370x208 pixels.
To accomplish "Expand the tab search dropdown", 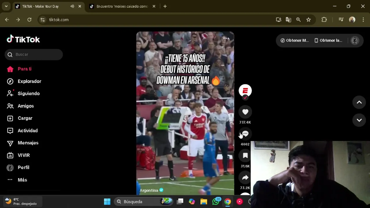I will (x=6, y=6).
